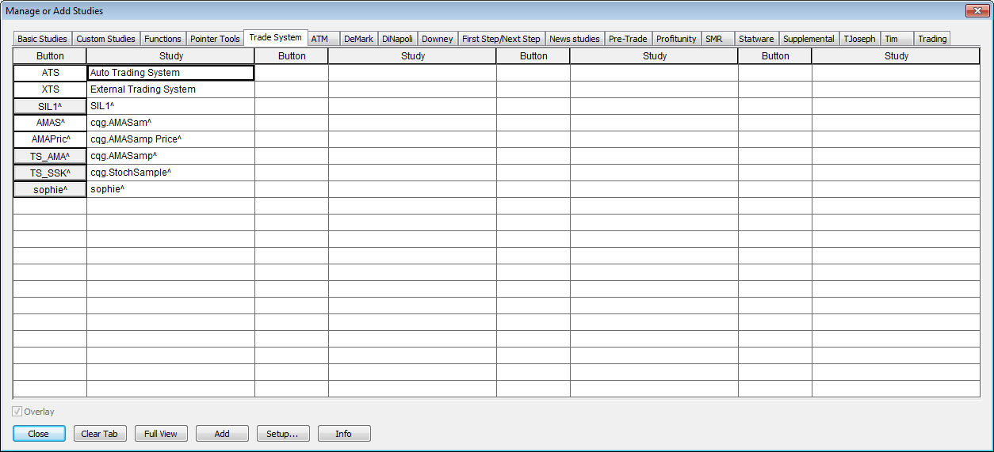The image size is (994, 452).
Task: Select the Auto Trading System study cell
Action: click(x=170, y=73)
